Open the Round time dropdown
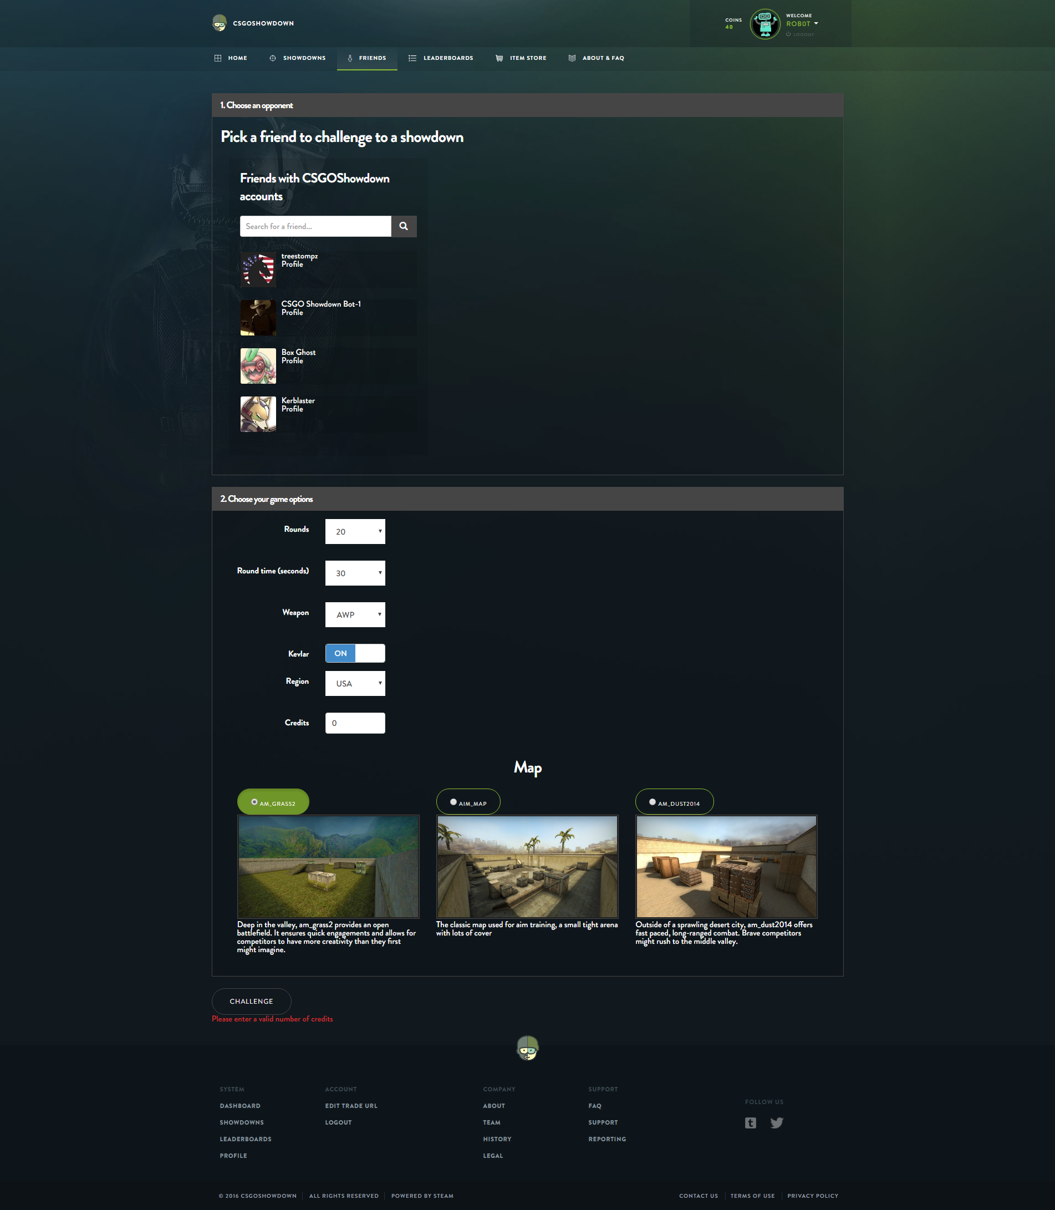 [x=355, y=573]
